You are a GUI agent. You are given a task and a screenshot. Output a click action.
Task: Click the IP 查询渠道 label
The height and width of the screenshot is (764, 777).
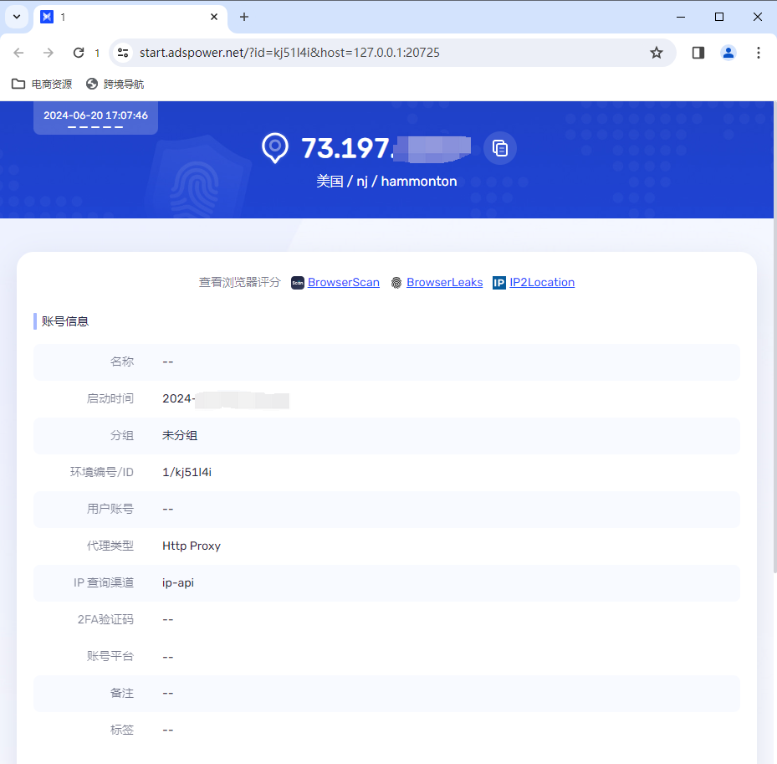[104, 582]
